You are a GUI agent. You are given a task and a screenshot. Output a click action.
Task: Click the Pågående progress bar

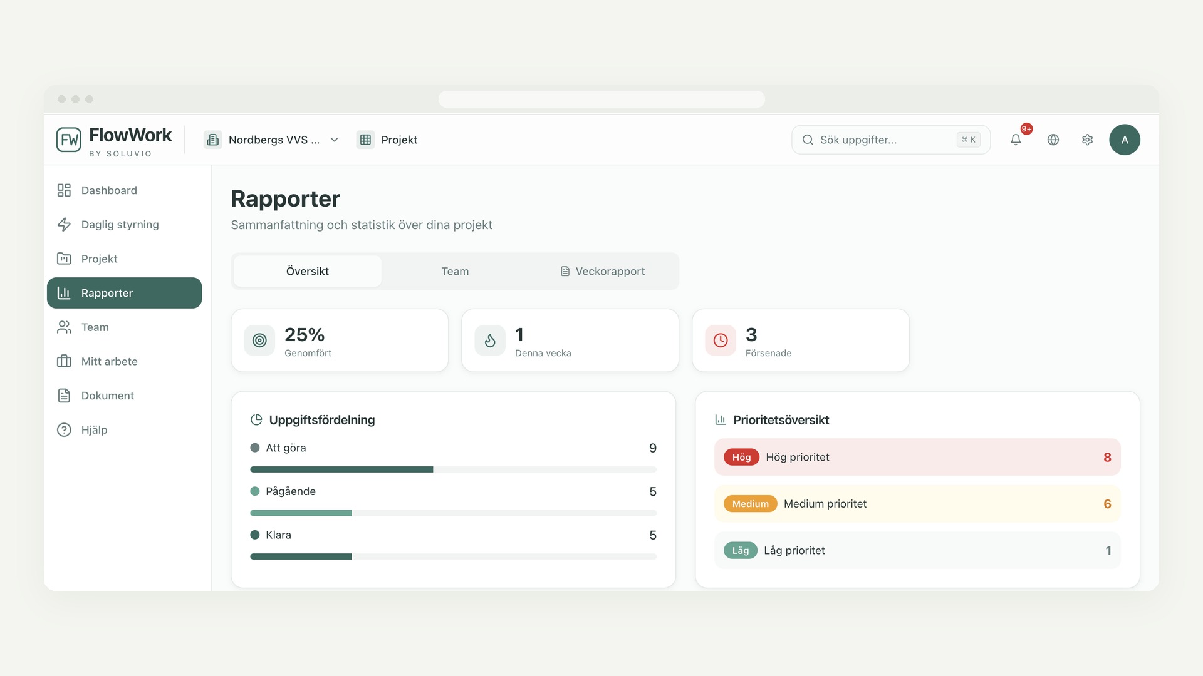(453, 513)
